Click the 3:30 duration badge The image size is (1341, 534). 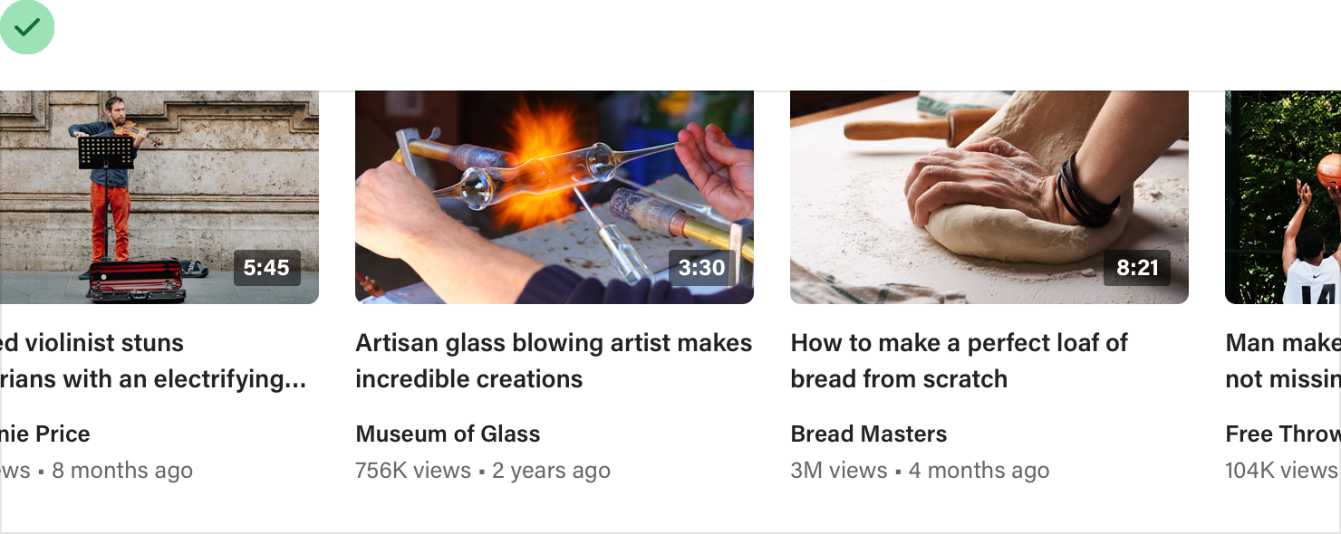click(x=701, y=268)
